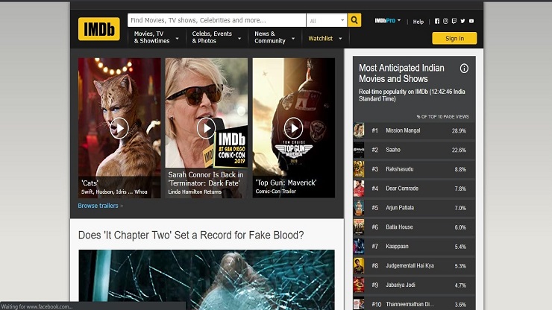Image resolution: width=552 pixels, height=310 pixels.
Task: Click the IMDb logo
Action: click(x=99, y=29)
